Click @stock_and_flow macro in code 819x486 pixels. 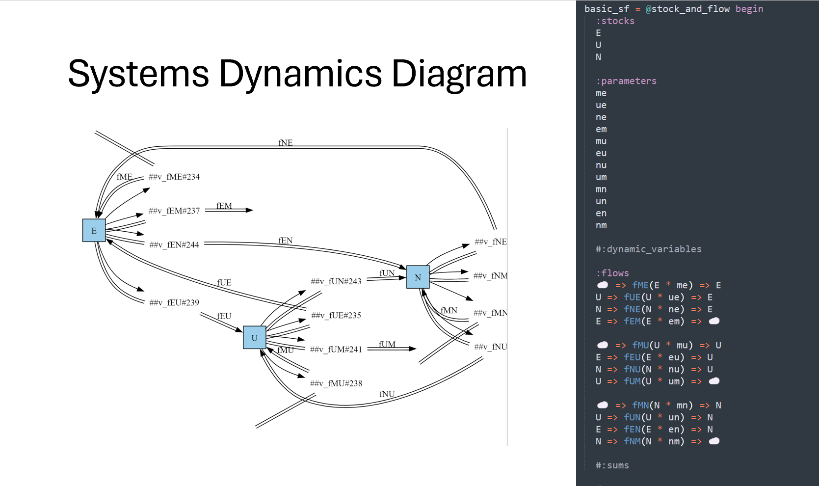[687, 9]
